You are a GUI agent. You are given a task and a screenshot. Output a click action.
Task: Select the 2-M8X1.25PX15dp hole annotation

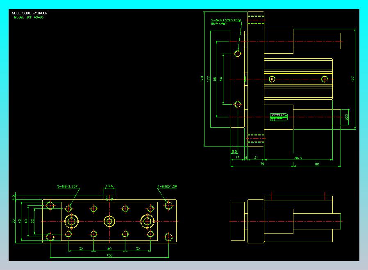[x=226, y=20]
